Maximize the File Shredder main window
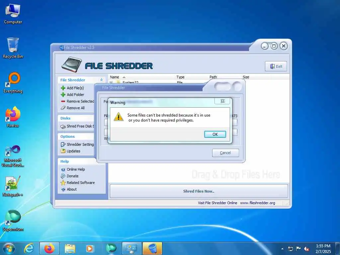This screenshot has width=340, height=255. point(274,46)
